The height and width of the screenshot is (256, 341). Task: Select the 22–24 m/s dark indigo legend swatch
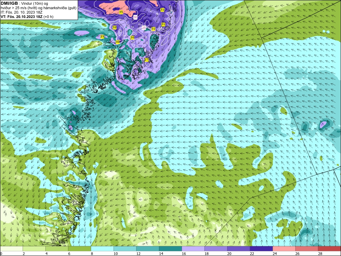point(261,249)
